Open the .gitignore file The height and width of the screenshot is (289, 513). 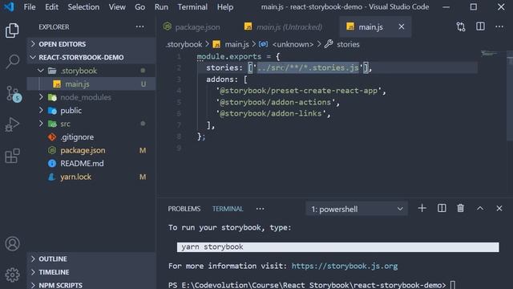click(x=91, y=137)
